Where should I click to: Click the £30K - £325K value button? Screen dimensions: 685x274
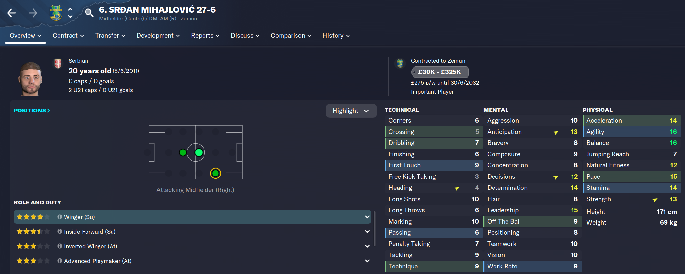(x=440, y=72)
